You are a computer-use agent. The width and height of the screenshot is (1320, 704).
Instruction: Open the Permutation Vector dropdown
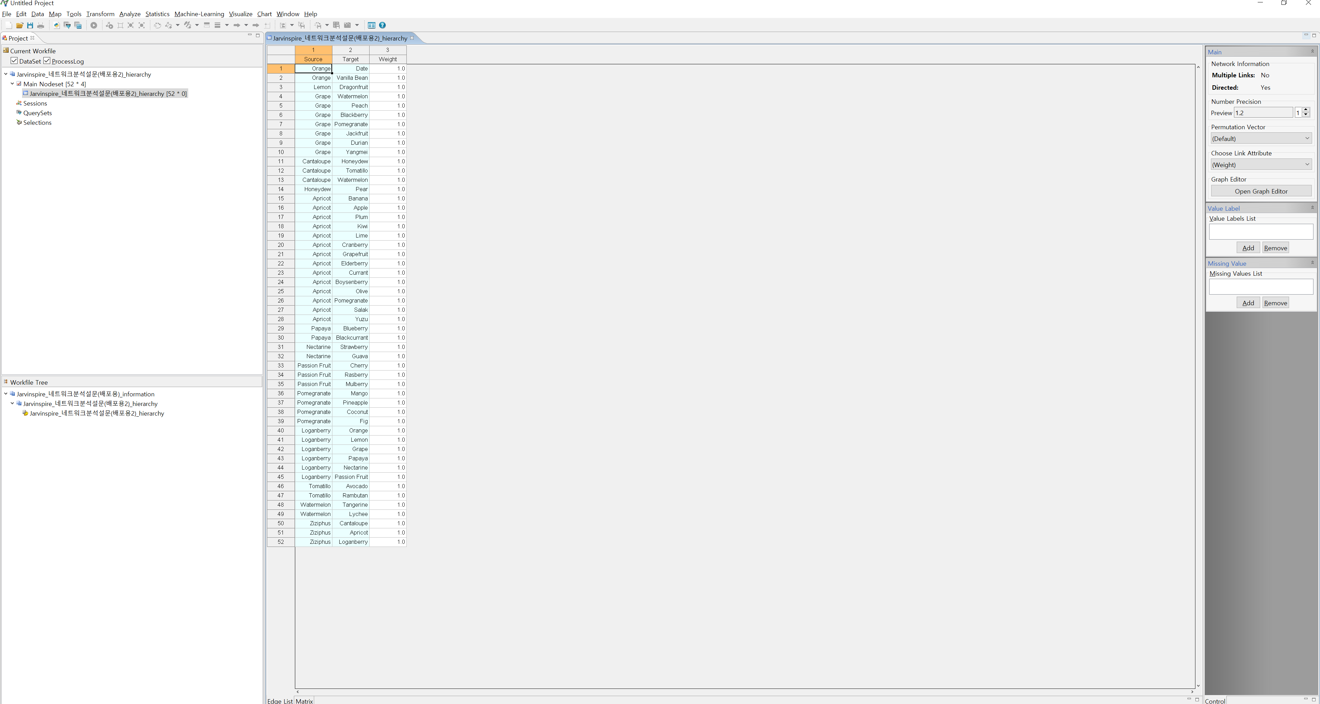click(x=1260, y=138)
